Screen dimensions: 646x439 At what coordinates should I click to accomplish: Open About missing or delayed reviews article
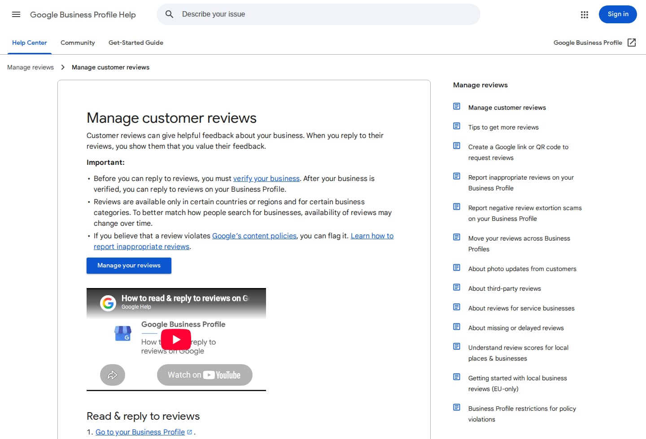(516, 328)
